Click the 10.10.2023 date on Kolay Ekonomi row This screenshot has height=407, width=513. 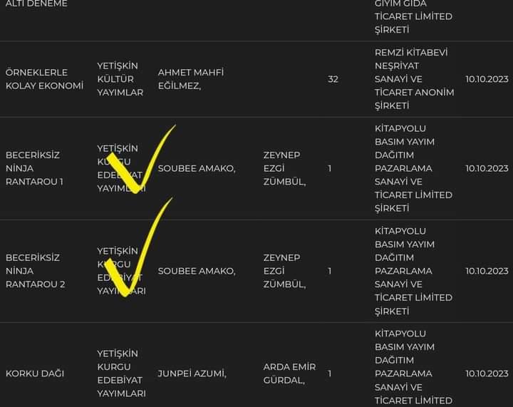pyautogui.click(x=487, y=79)
